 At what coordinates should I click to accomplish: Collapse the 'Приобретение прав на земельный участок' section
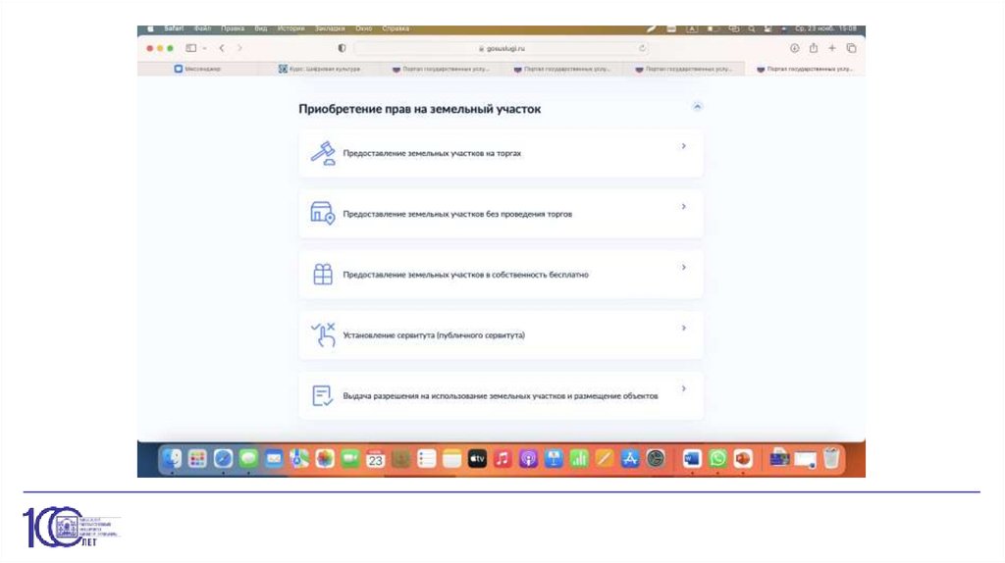698,106
